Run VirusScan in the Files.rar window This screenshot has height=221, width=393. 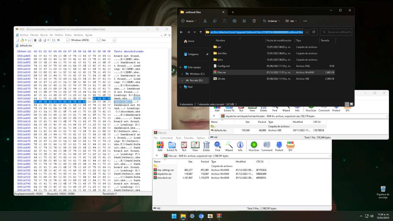point(254,146)
